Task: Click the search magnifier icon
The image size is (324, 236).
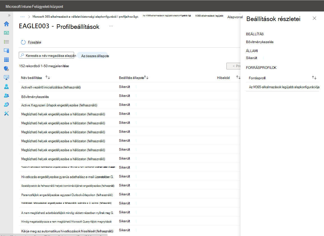Action: coord(22,55)
